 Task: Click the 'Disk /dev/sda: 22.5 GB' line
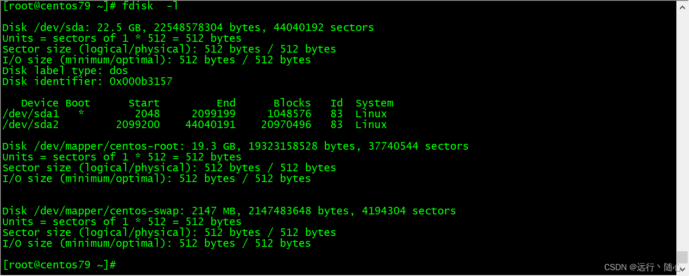coord(188,28)
